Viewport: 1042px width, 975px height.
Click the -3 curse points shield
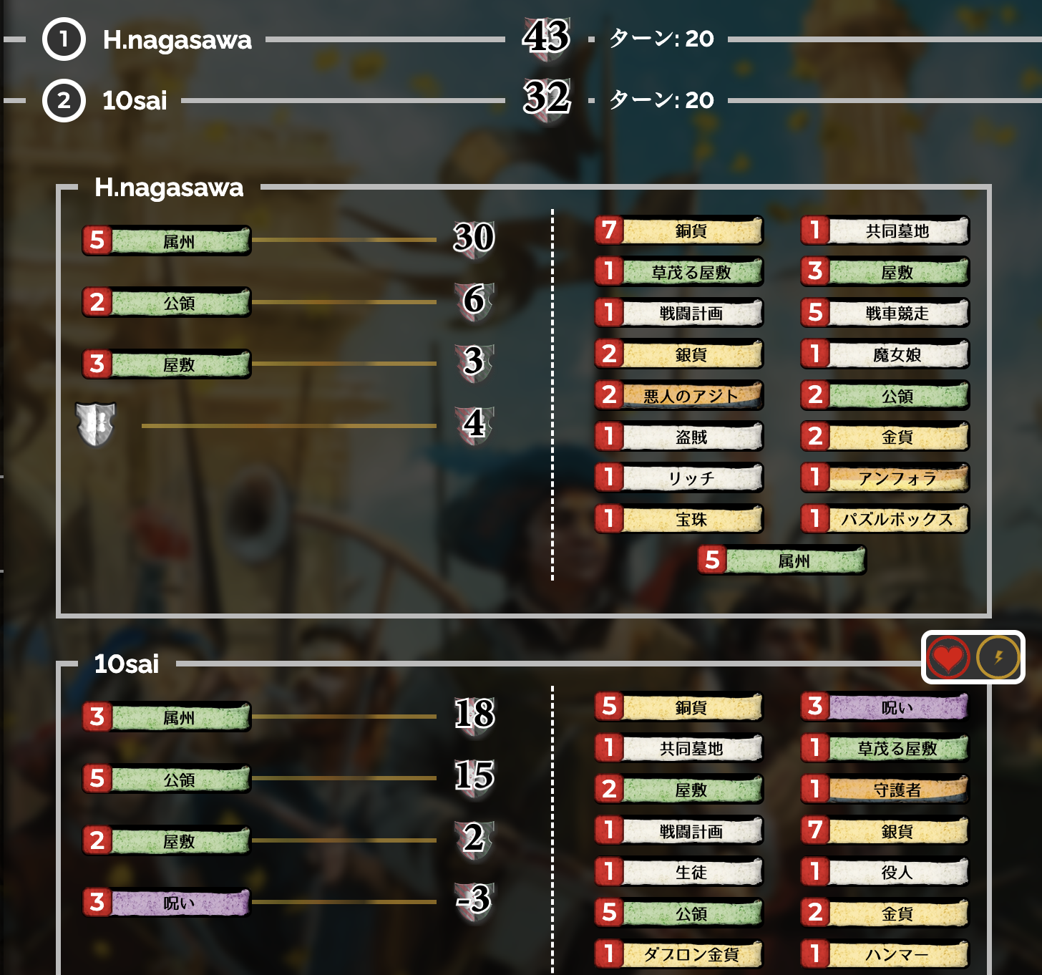click(x=474, y=900)
